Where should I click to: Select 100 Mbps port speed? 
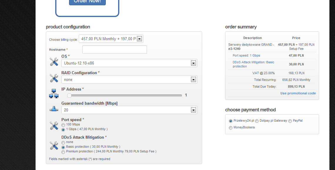coord(63,125)
